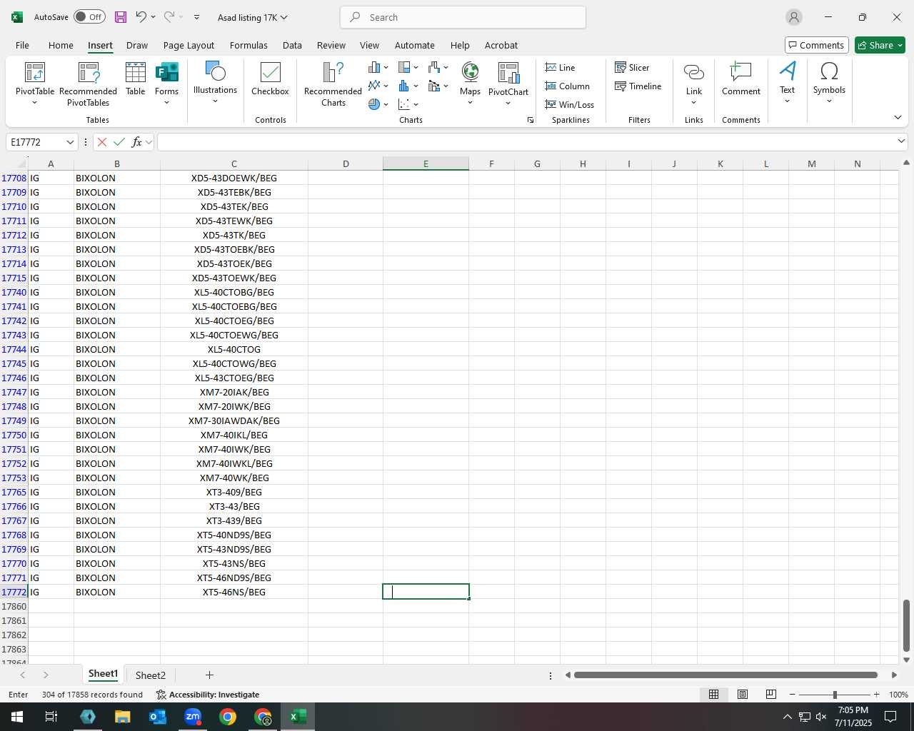This screenshot has height=731, width=914.
Task: Open the File tab
Action: 22,45
